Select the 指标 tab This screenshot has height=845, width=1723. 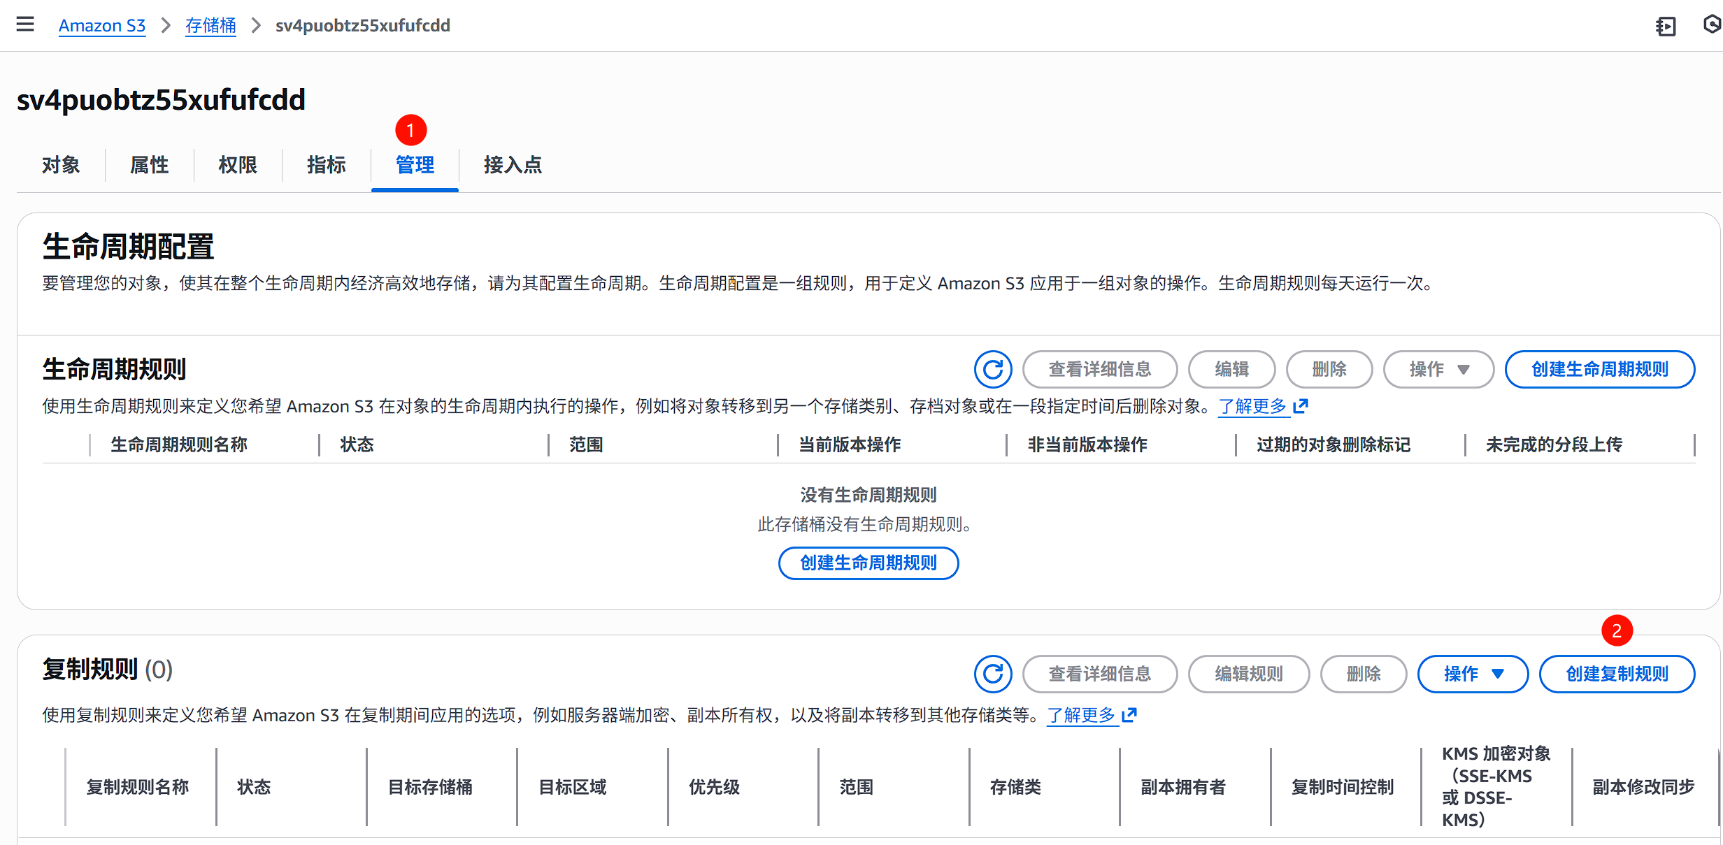click(x=326, y=165)
